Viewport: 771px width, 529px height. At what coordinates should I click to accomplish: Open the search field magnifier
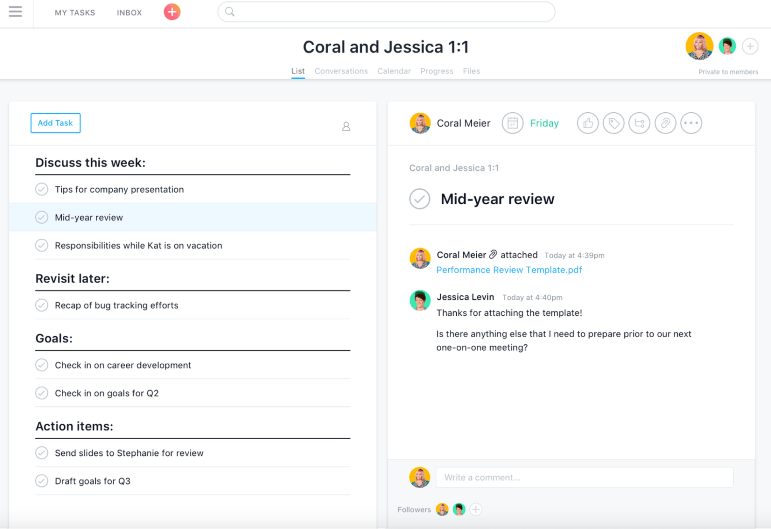click(x=230, y=12)
